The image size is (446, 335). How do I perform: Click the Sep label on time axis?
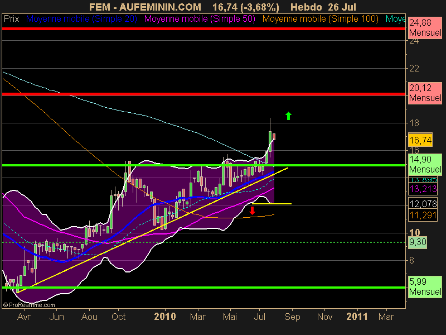292,317
